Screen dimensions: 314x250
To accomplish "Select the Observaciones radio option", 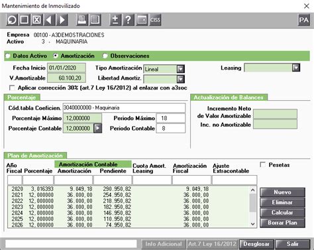I will coord(105,56).
